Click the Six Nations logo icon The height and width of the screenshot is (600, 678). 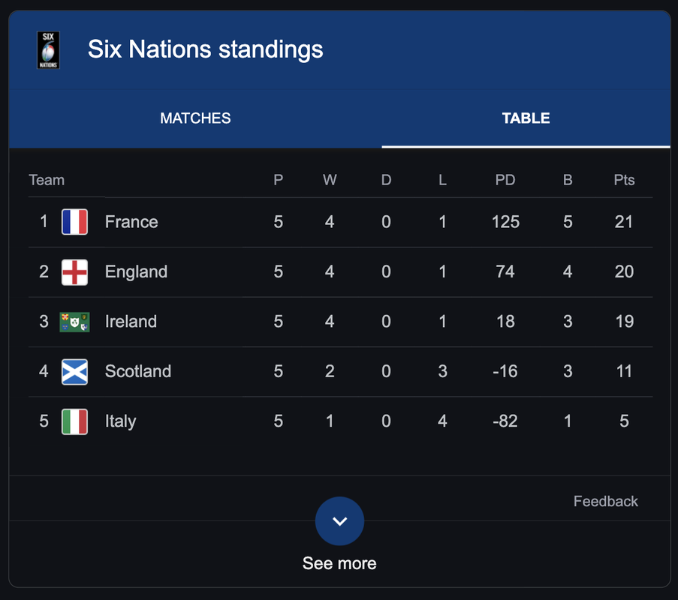48,50
